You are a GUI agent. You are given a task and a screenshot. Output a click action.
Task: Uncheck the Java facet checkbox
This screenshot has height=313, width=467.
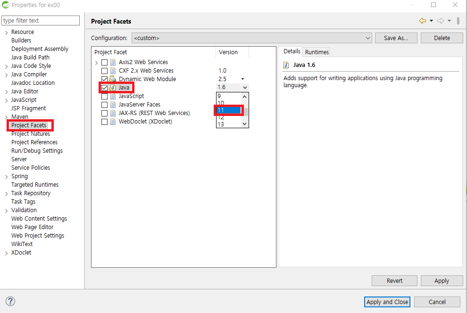105,88
